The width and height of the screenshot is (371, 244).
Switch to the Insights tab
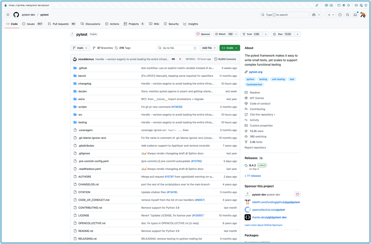191,24
